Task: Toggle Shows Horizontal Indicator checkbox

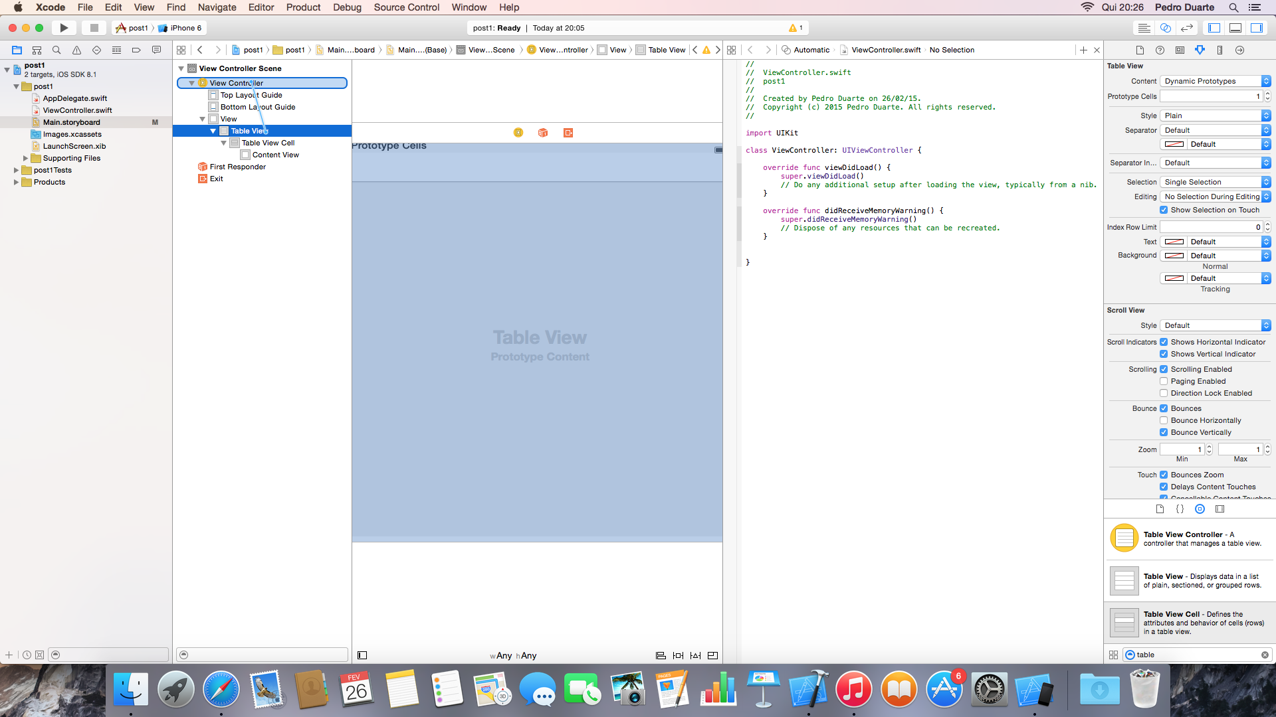Action: pos(1164,342)
